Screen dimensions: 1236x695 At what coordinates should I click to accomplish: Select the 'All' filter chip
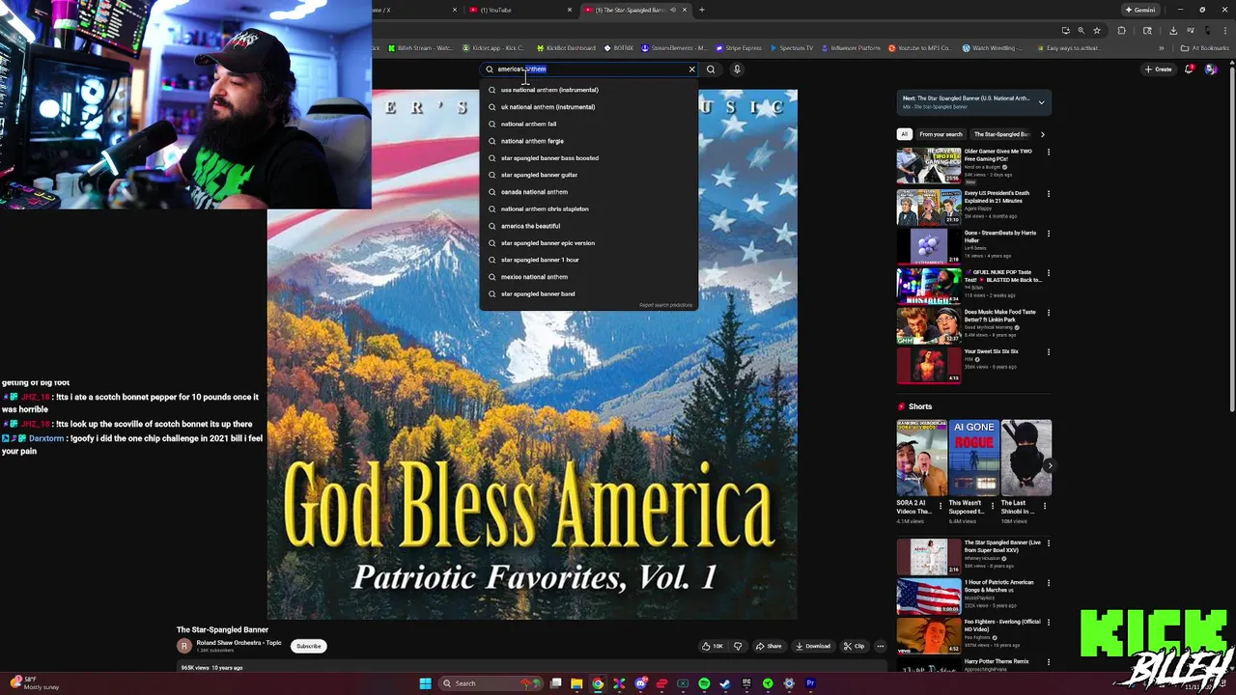pos(904,134)
